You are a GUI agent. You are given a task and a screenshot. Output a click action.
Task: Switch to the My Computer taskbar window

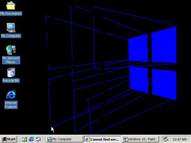64,139
